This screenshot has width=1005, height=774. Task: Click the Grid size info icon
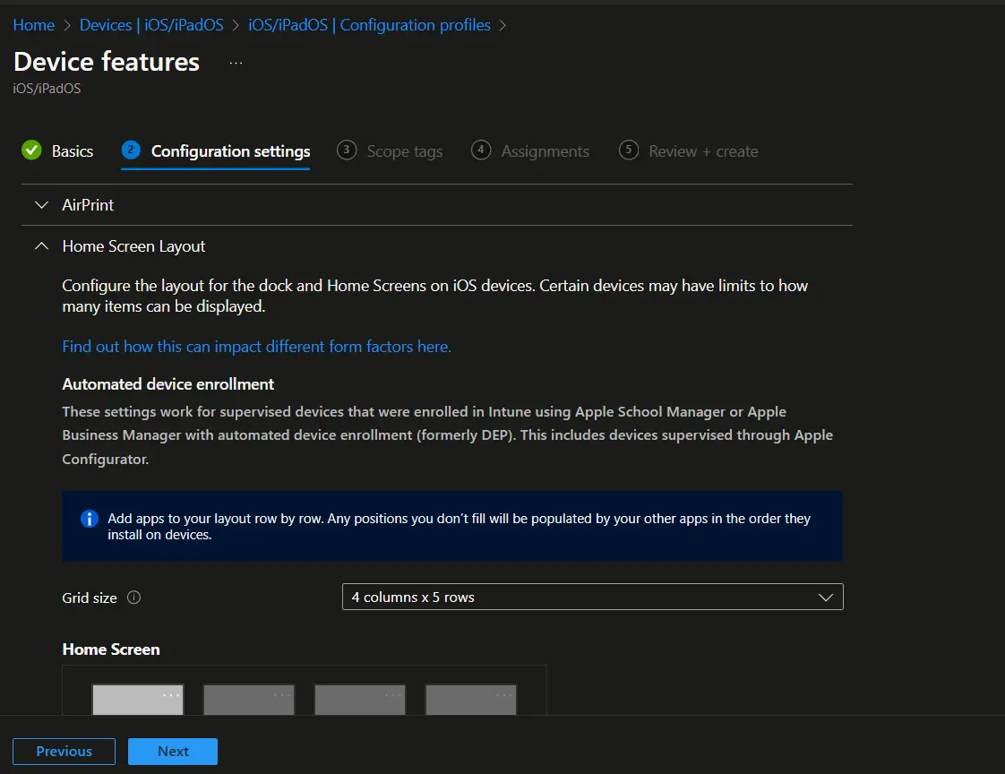tap(133, 597)
